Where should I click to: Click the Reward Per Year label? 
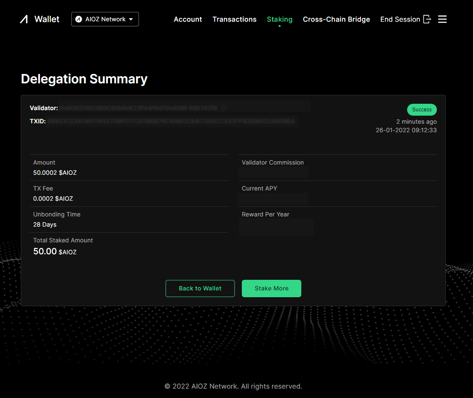point(266,214)
